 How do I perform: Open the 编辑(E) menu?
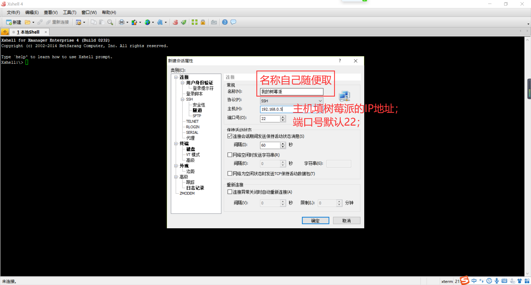[32, 12]
